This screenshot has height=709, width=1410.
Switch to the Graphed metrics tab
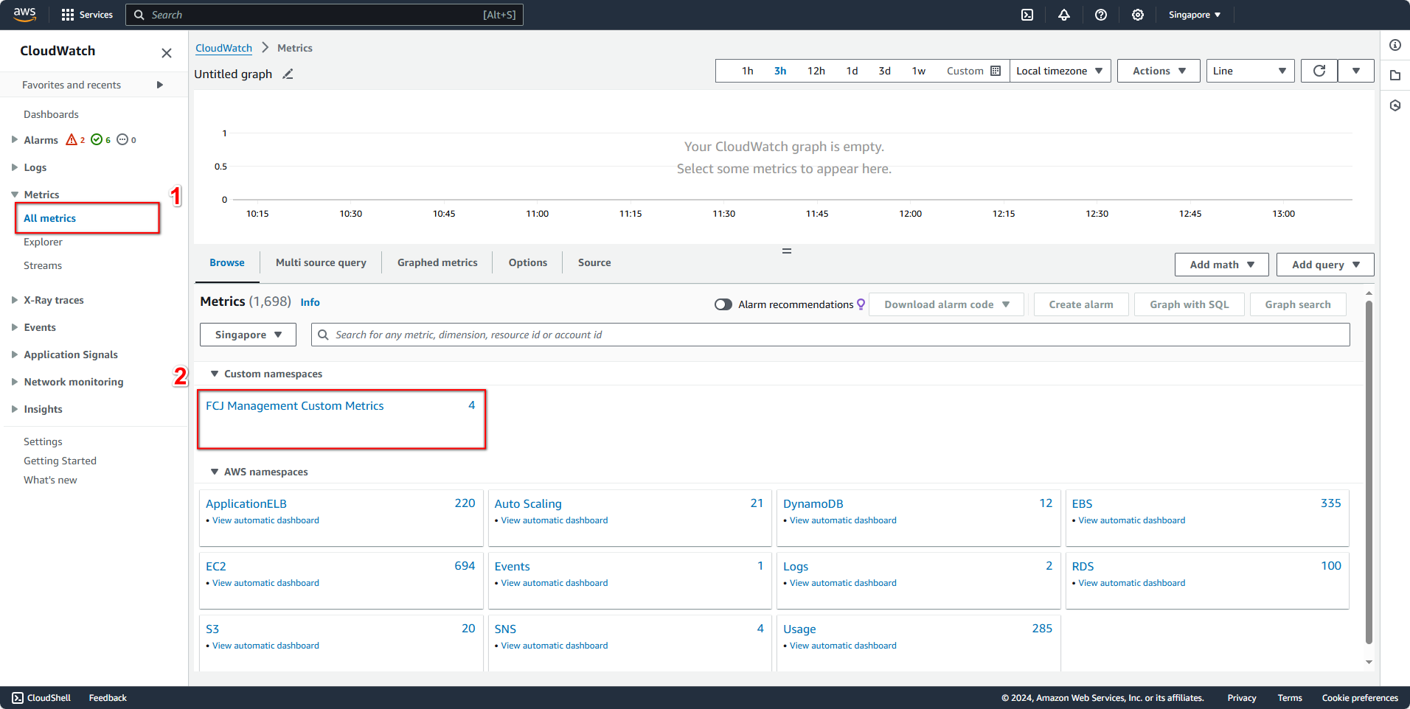437,262
